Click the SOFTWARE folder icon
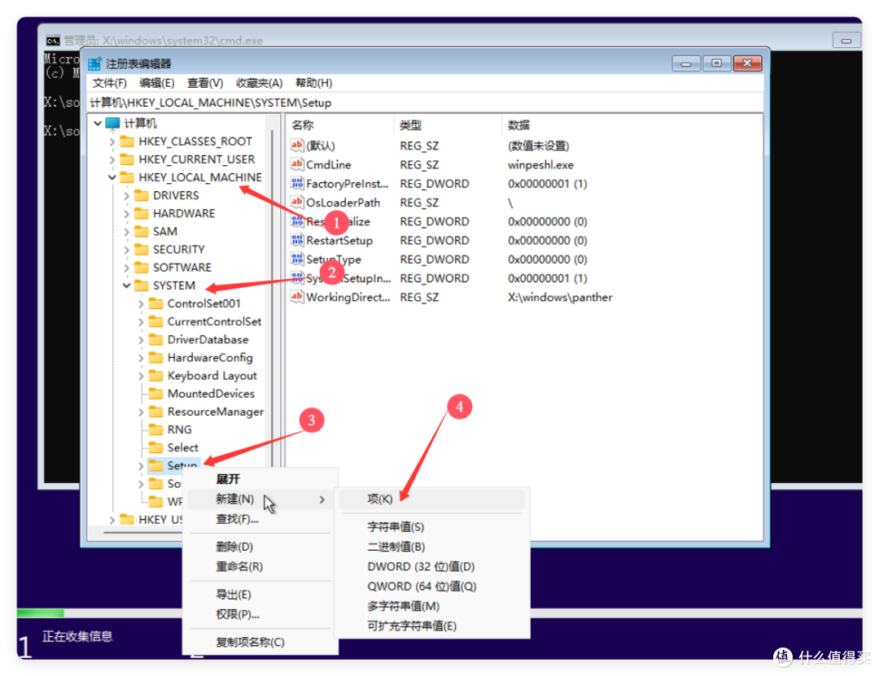Viewport: 879px width, 676px height. coord(142,267)
